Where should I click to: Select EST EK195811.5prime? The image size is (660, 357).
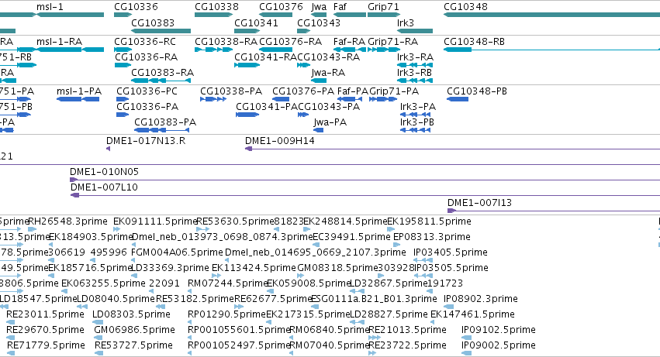point(391,229)
